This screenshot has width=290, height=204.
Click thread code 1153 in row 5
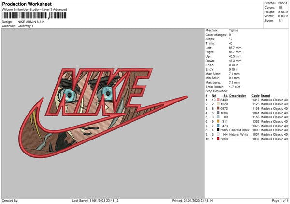click(256, 117)
